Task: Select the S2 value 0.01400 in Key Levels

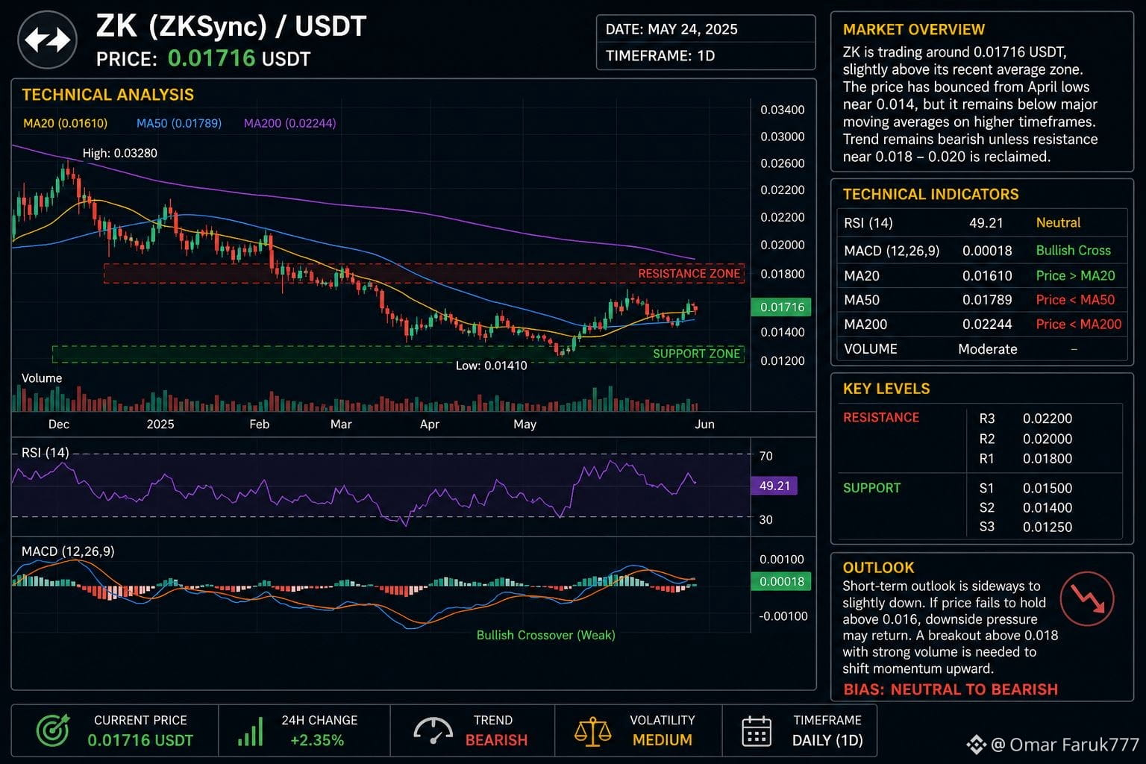Action: [1048, 507]
